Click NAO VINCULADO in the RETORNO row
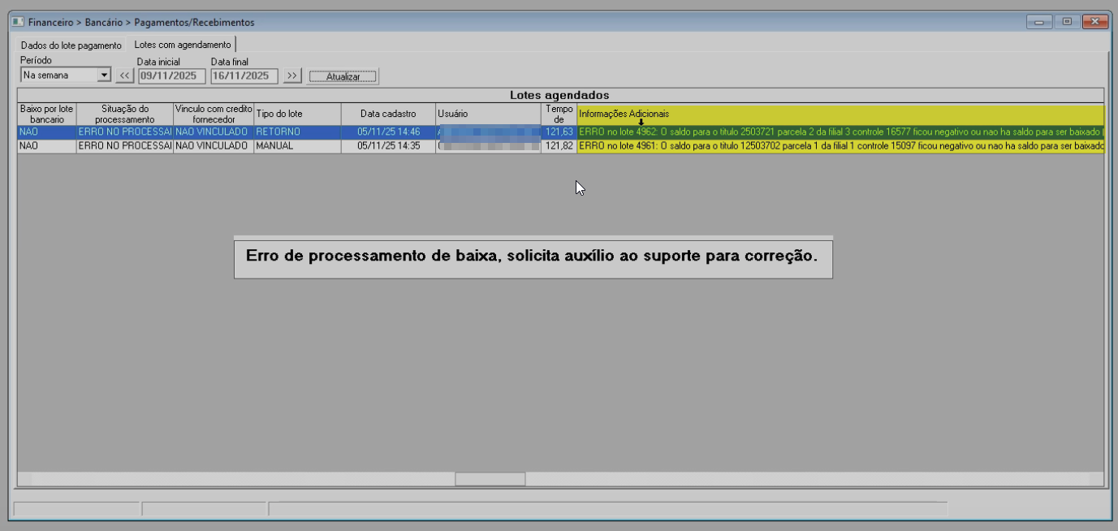This screenshot has width=1118, height=531. [x=214, y=132]
